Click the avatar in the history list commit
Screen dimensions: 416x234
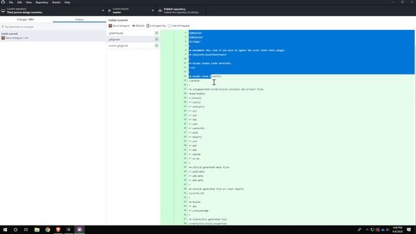(3, 38)
